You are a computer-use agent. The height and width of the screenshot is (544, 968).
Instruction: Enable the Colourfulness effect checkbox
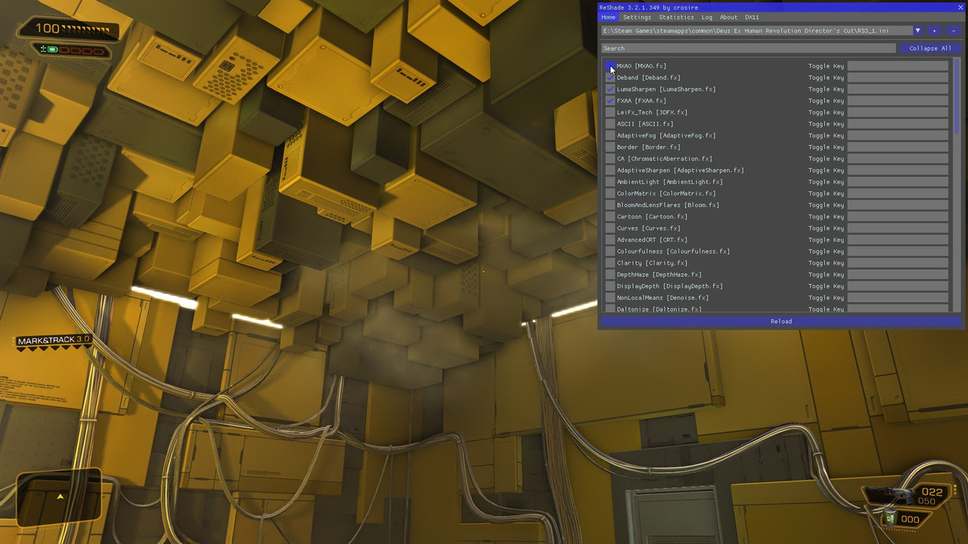pos(610,252)
